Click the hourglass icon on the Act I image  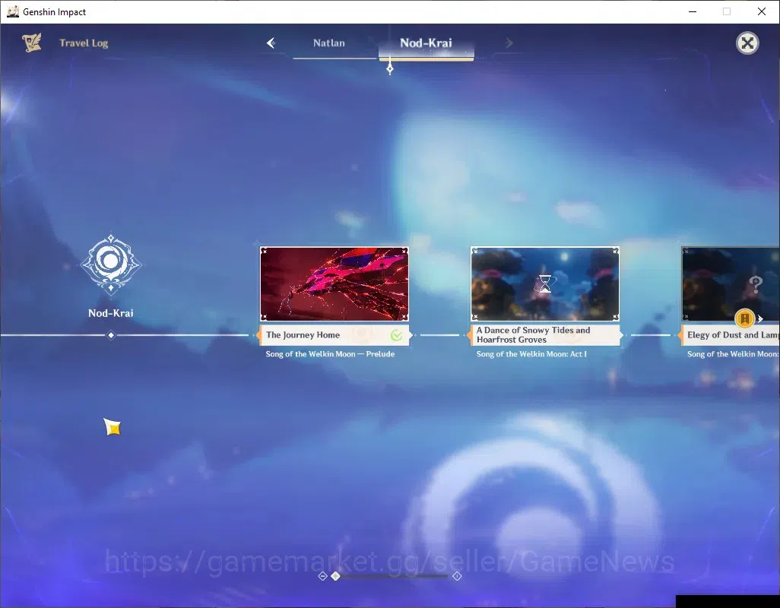pos(545,284)
